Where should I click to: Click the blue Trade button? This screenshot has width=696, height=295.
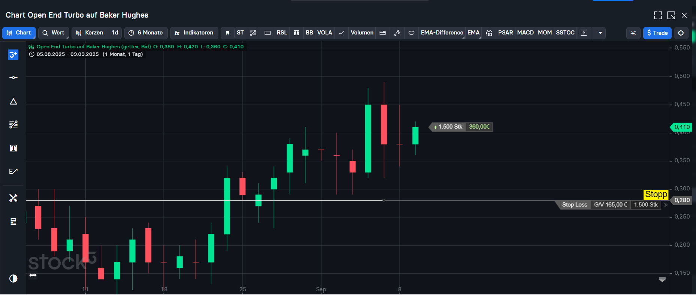click(x=657, y=33)
